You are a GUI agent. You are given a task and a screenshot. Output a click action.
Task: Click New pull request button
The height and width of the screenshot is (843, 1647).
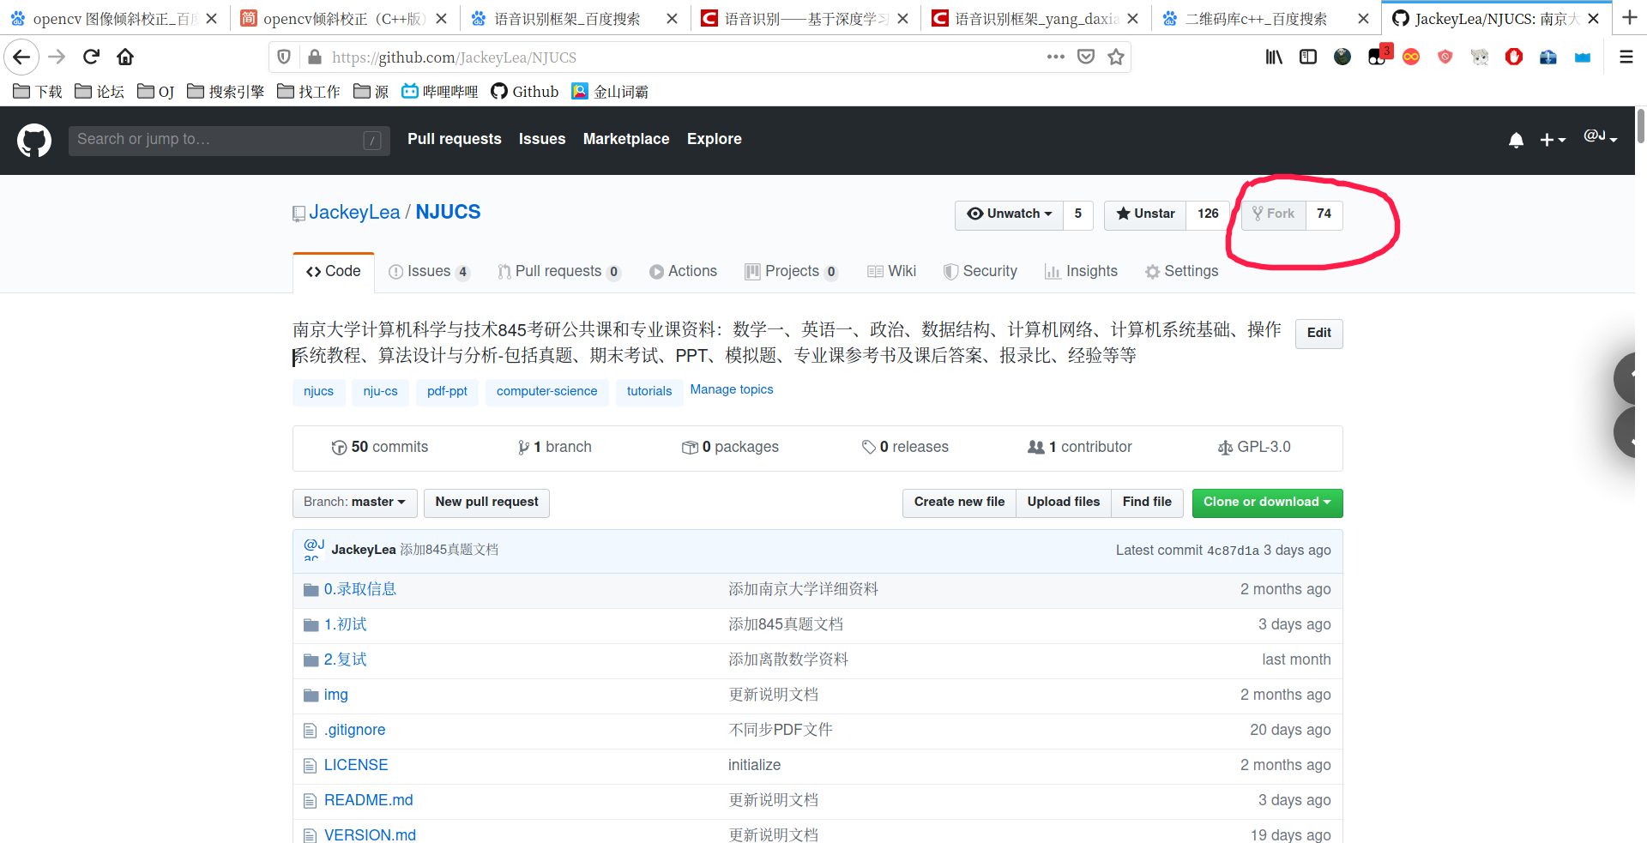coord(486,503)
